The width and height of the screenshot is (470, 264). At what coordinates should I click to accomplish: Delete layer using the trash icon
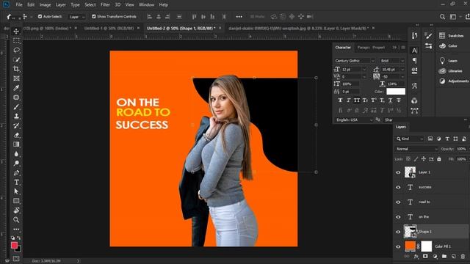coord(463,257)
